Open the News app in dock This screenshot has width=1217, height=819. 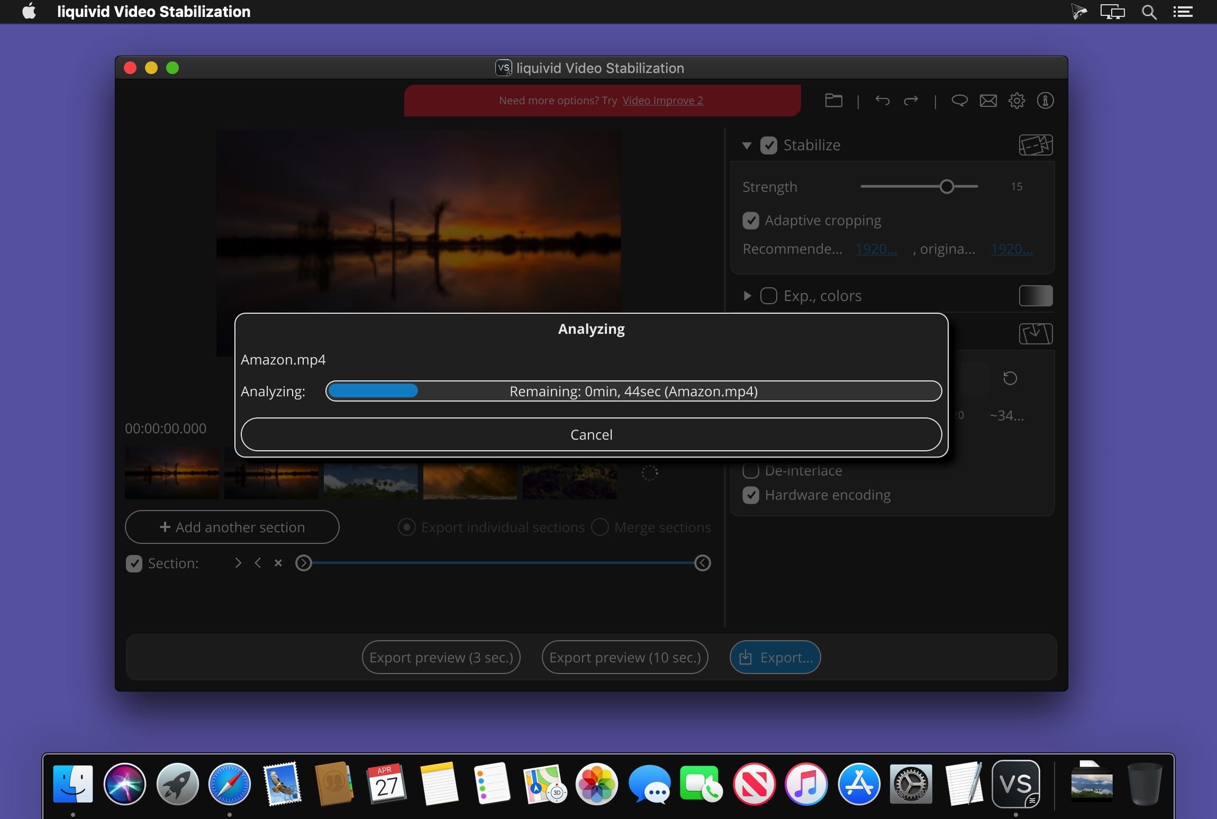click(754, 784)
